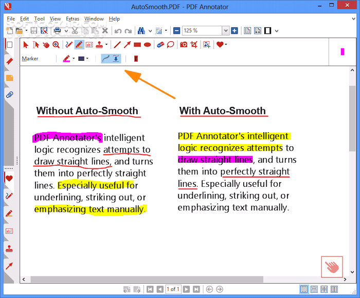Toggle the Full Screen mode icon

point(268,30)
